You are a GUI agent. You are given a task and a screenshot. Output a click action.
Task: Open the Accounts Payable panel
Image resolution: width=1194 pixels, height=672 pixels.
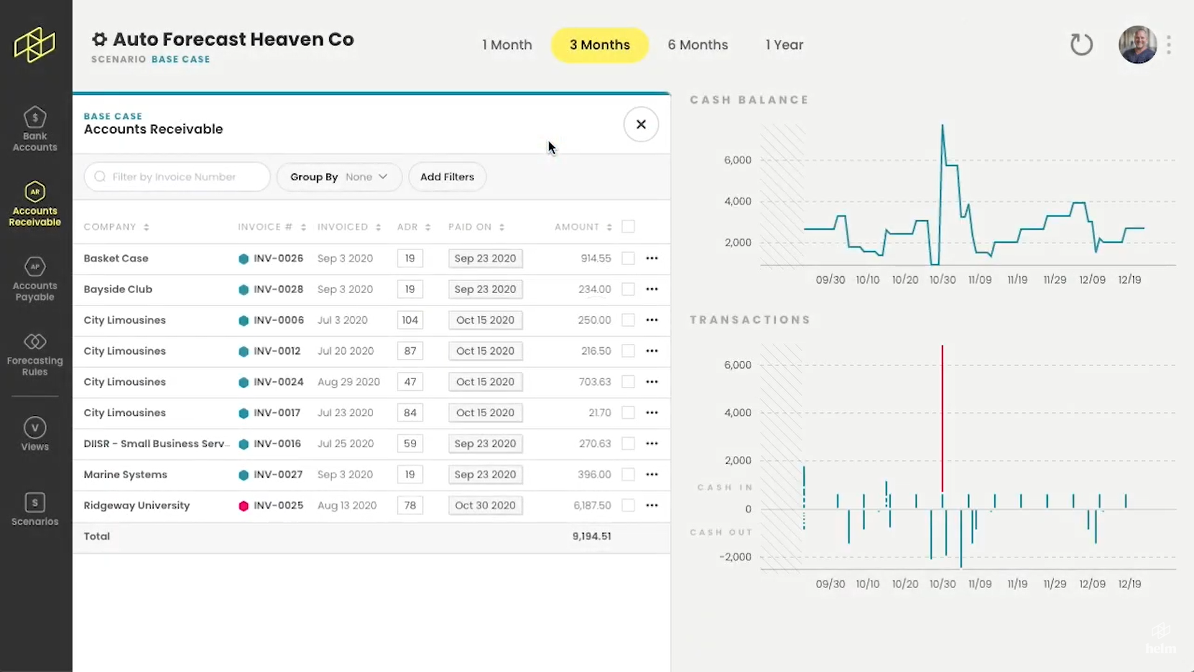34,279
